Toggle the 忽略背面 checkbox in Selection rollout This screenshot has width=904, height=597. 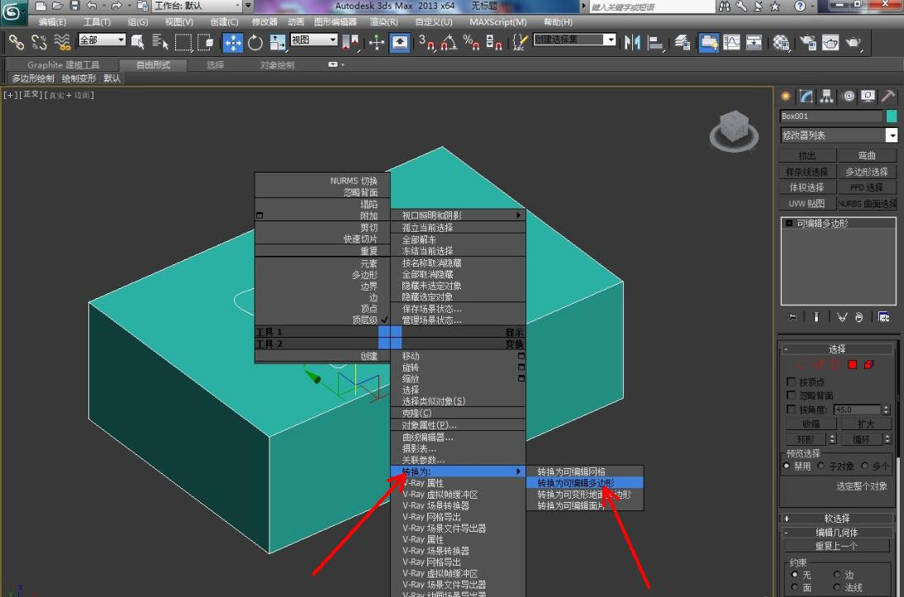click(791, 396)
